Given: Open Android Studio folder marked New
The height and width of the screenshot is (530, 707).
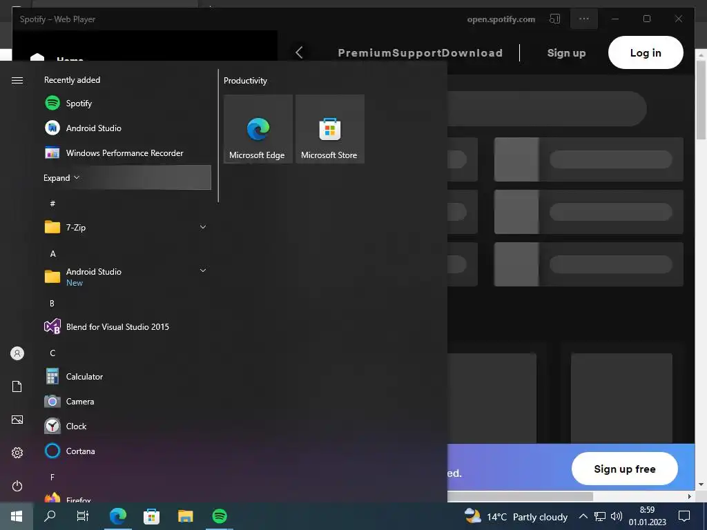Looking at the screenshot, I should [127, 277].
